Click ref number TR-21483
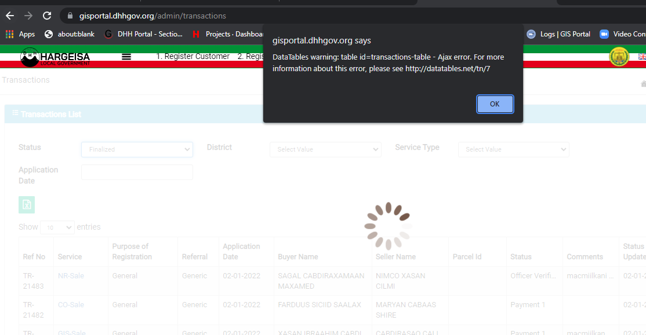This screenshot has height=335, width=646. pyautogui.click(x=33, y=281)
